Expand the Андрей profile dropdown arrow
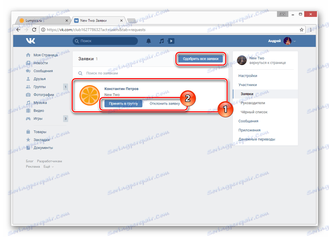Screen dimensions: 329x237 click(x=295, y=41)
